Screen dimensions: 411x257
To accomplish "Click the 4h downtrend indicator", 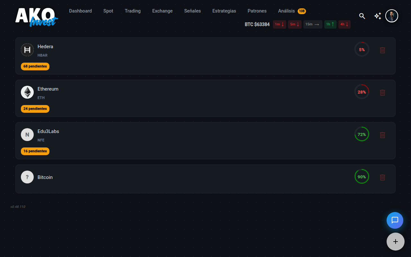I will point(345,24).
